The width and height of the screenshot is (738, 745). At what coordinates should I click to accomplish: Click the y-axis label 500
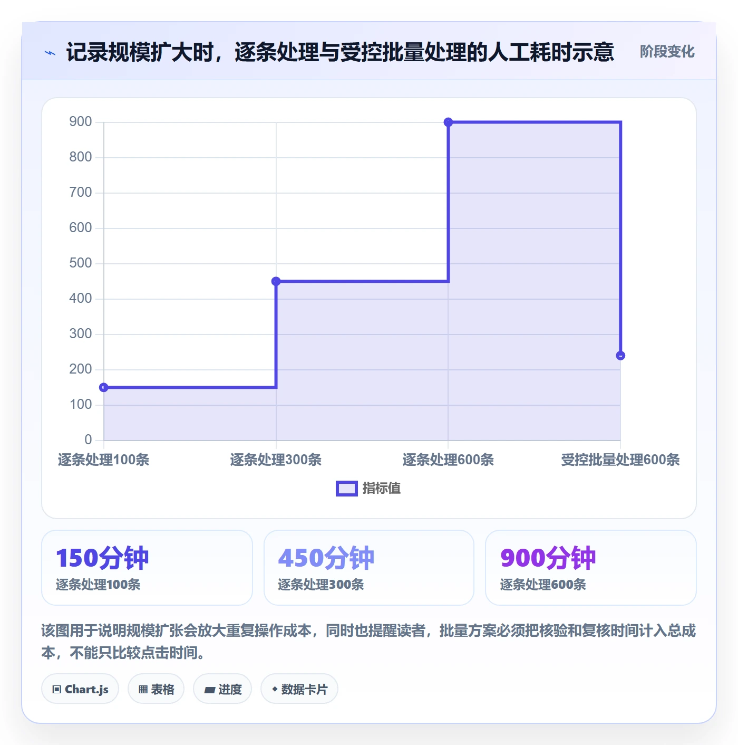[81, 263]
